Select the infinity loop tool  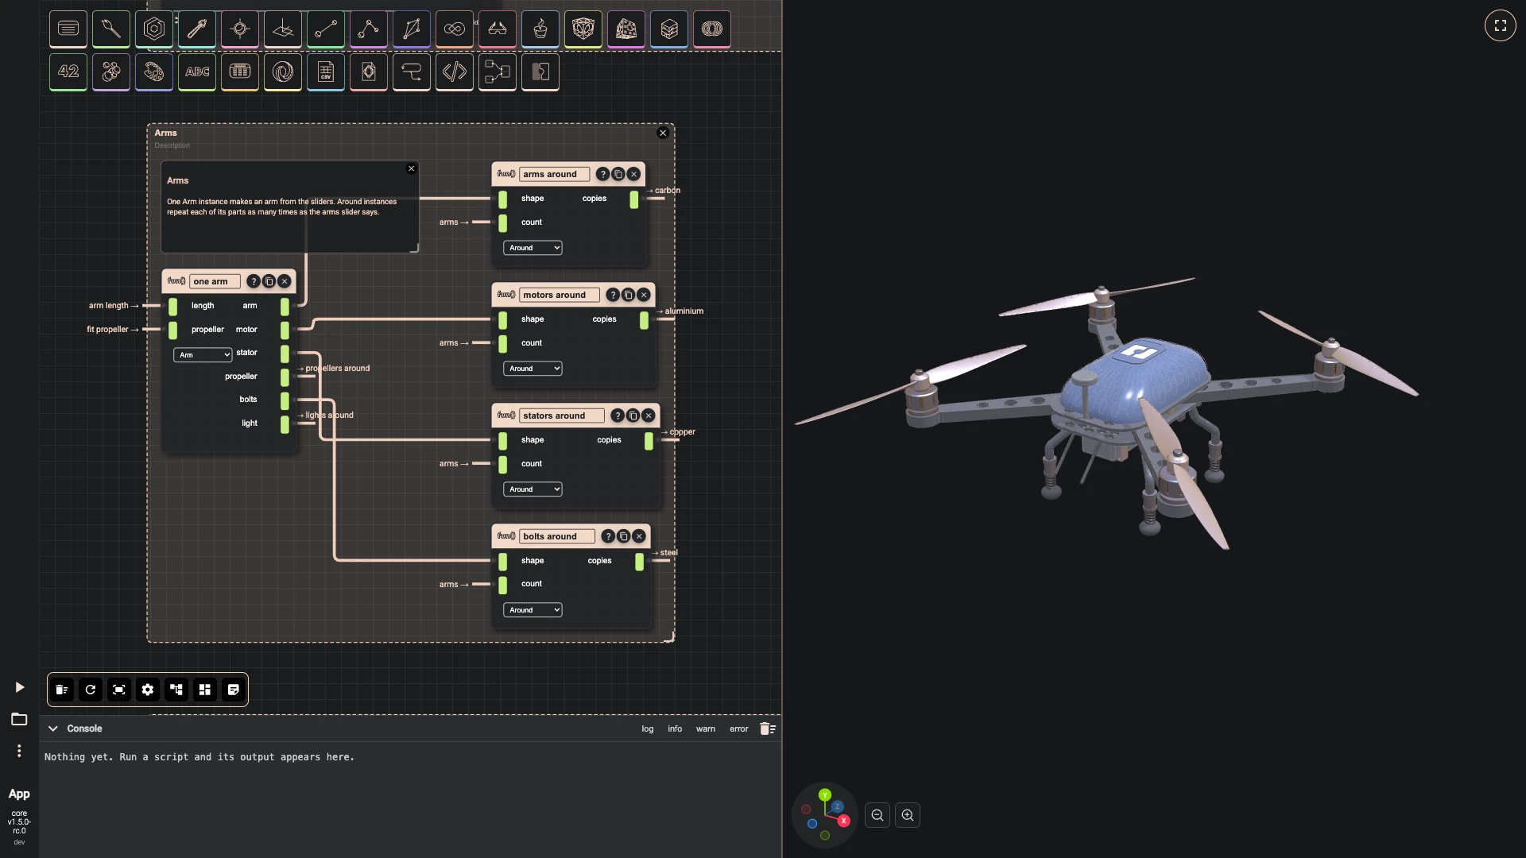(x=455, y=29)
